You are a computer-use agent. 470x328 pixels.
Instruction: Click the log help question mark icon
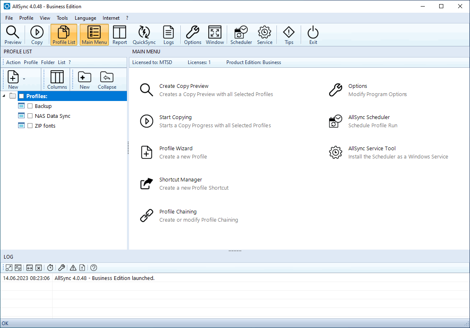(x=94, y=268)
